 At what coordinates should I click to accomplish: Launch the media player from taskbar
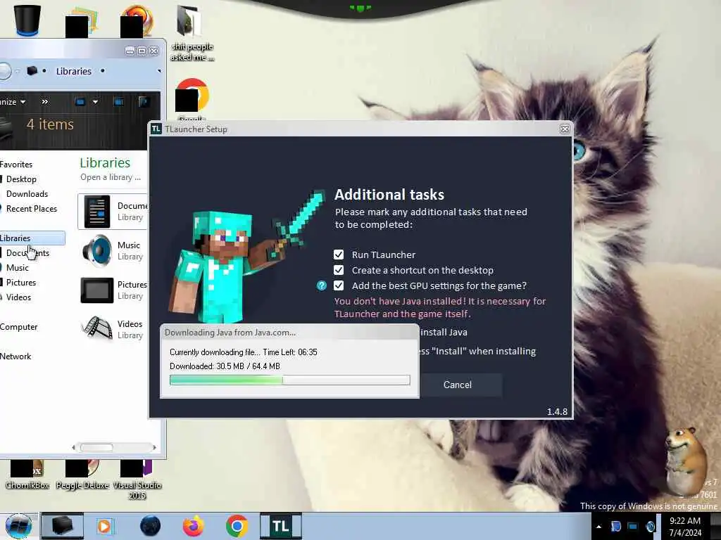(x=105, y=526)
